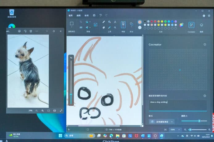This screenshot has height=142, width=214.
Task: Undo the last stroke
Action: point(101,15)
